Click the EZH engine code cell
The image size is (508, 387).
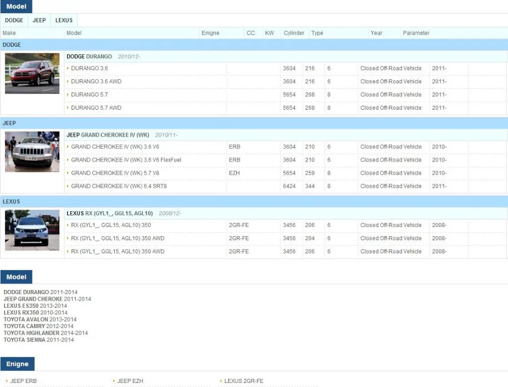[234, 173]
